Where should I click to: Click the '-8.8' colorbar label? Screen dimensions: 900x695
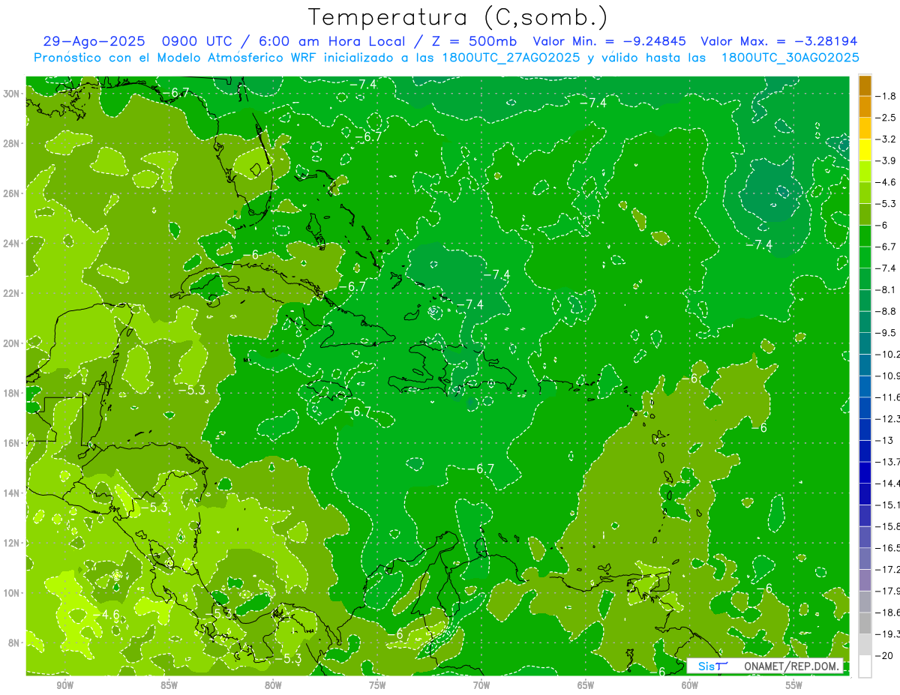click(887, 311)
